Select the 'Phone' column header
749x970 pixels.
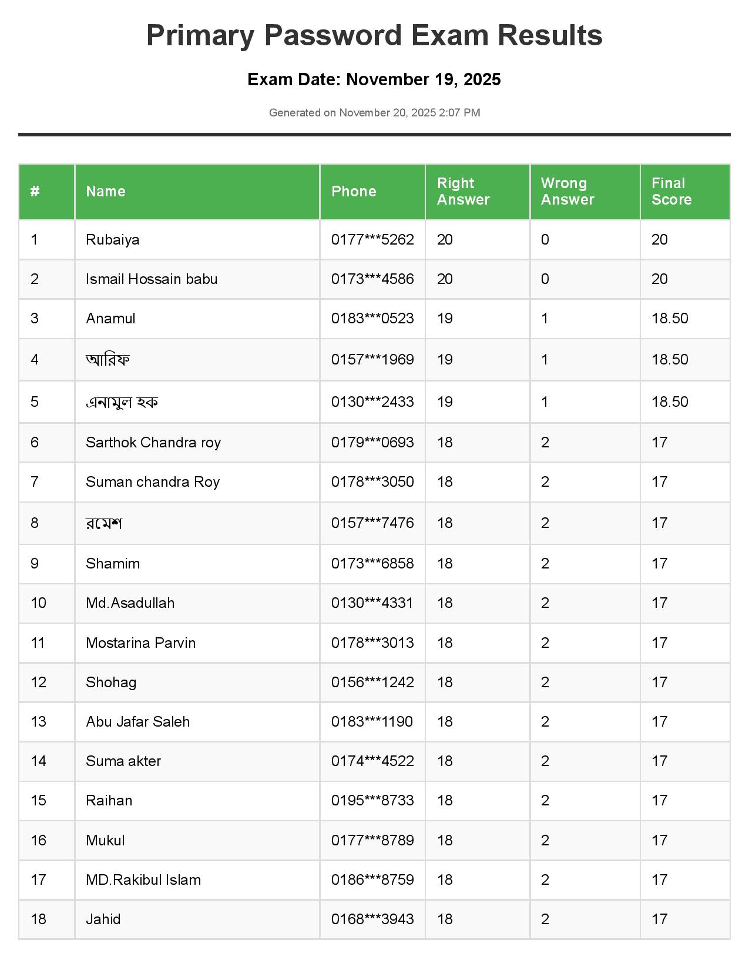(354, 191)
